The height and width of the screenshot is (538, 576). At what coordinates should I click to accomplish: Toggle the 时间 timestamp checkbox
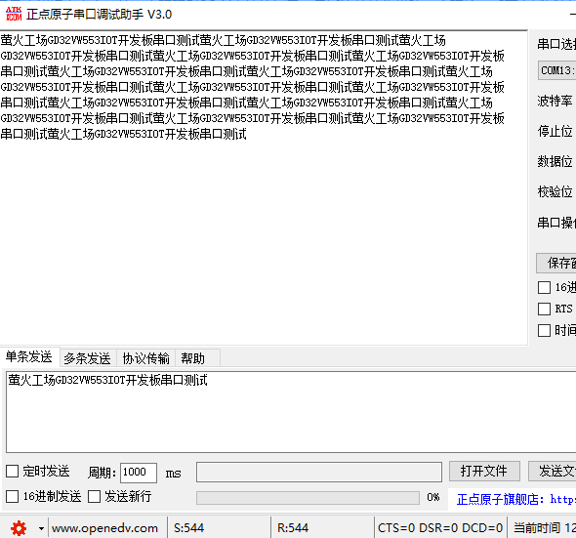pyautogui.click(x=544, y=330)
